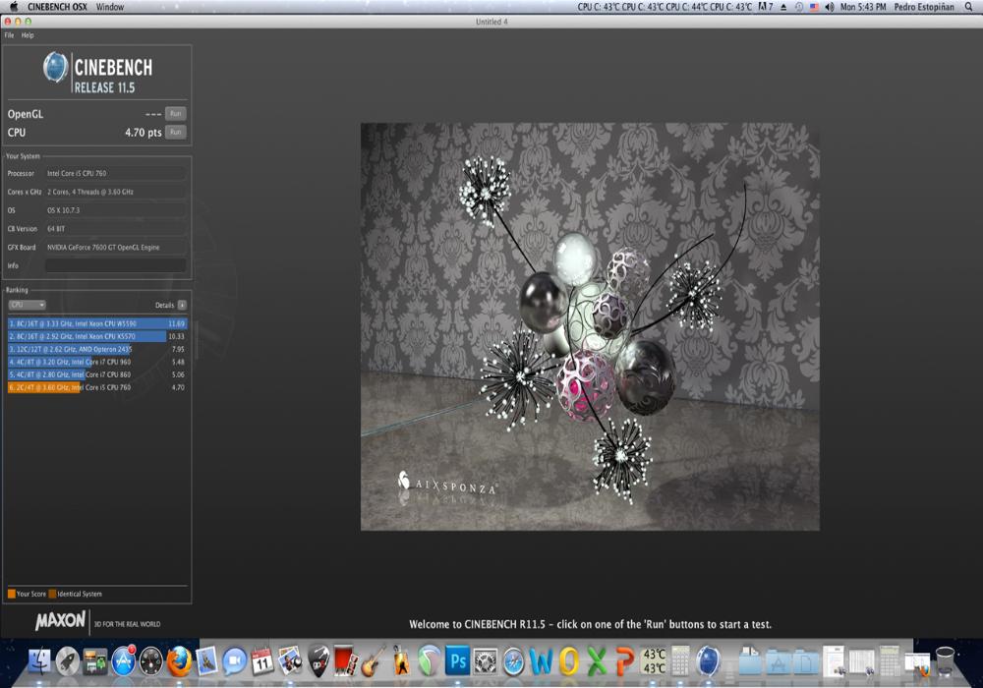Click the CINEBENCH globe icon in Dock
Viewport: 983px width, 688px height.
click(709, 661)
